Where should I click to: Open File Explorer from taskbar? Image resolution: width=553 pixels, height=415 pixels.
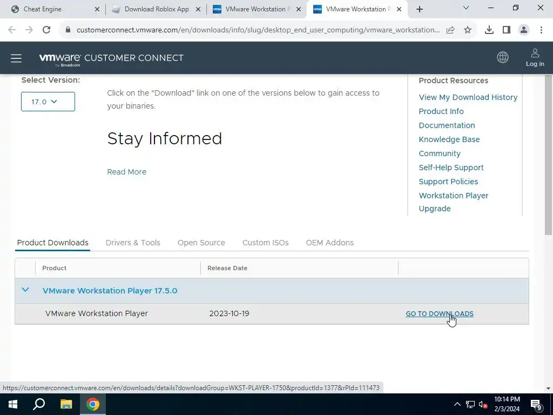click(66, 404)
